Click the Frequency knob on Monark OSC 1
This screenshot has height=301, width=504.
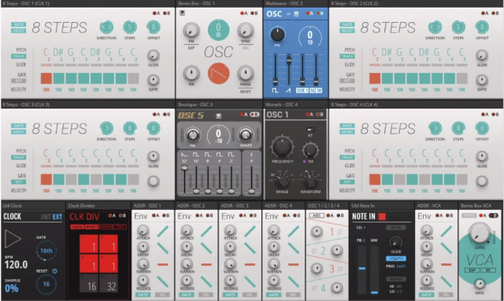tap(282, 147)
